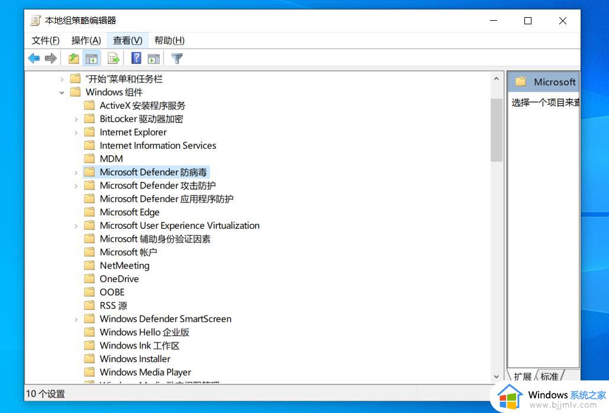Image resolution: width=609 pixels, height=413 pixels.
Task: Click the folder icon beside Microsoft Edge
Action: 90,212
